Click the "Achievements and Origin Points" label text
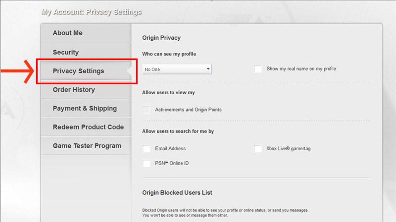 (188, 110)
